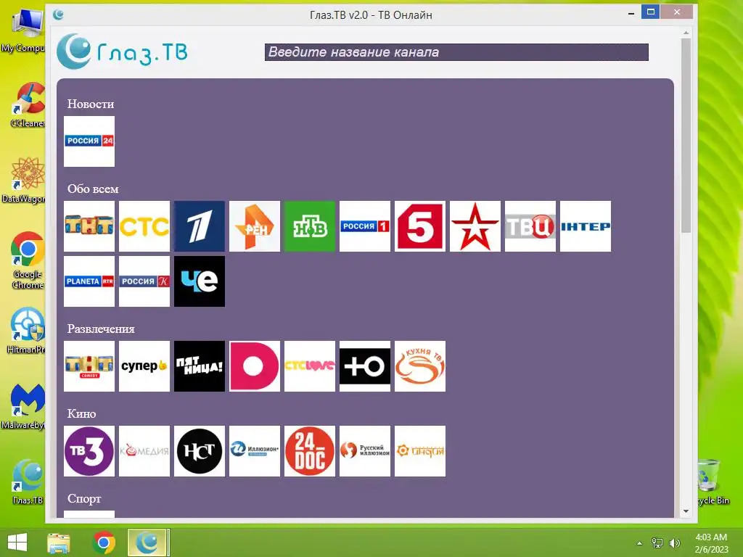Open the Индия channel tile

(420, 451)
